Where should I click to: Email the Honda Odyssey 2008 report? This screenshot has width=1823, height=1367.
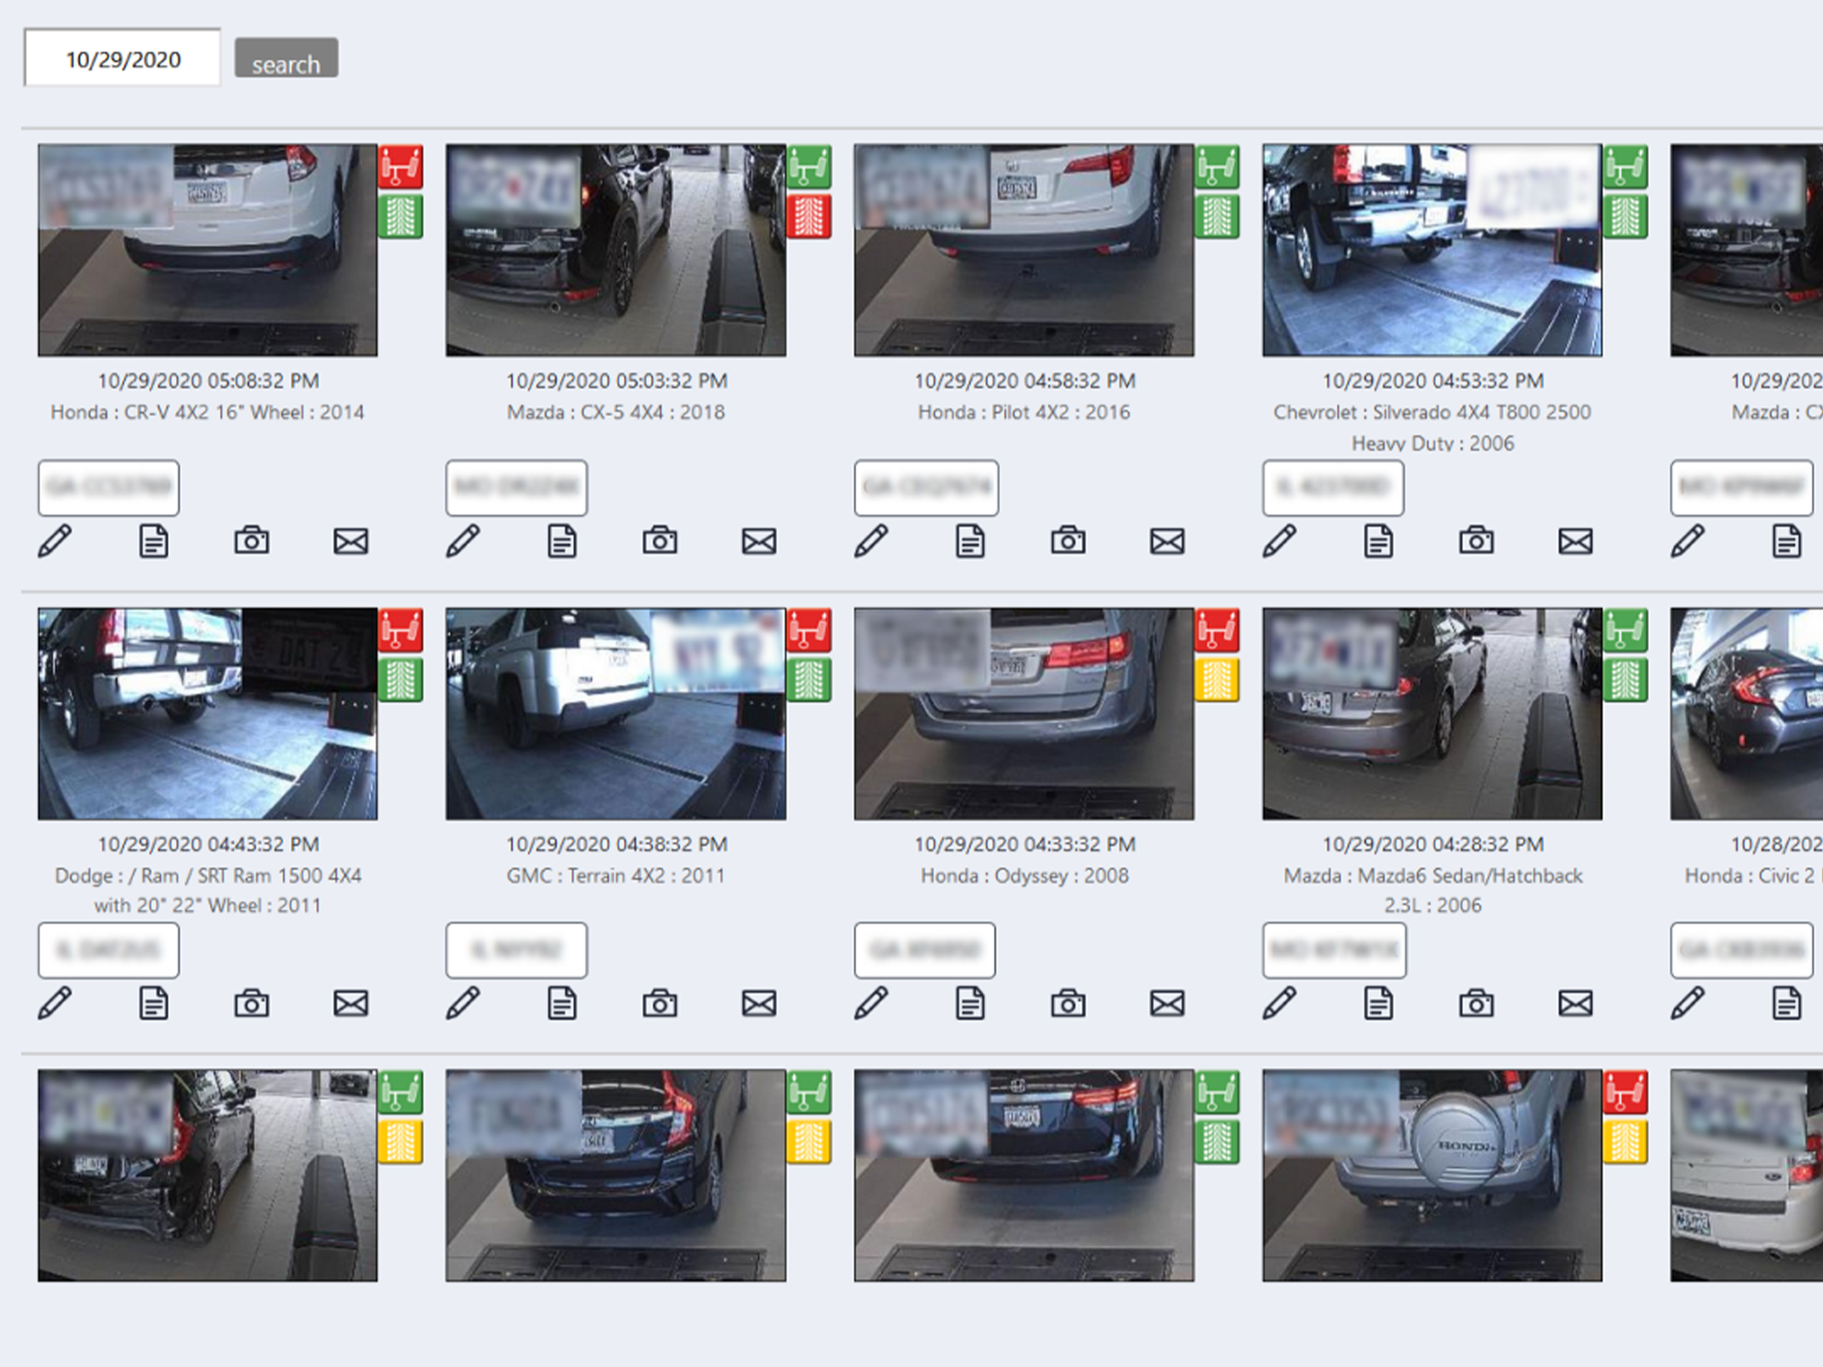coord(1168,1004)
